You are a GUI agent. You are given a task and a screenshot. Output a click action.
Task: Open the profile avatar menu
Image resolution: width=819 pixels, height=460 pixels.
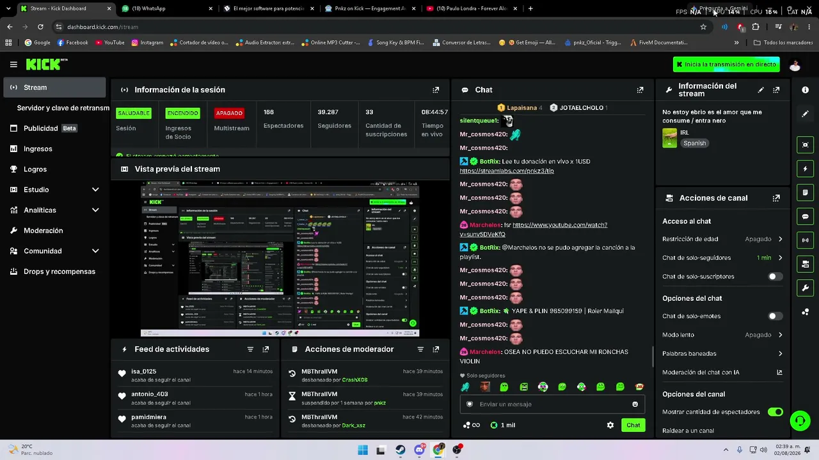[795, 65]
